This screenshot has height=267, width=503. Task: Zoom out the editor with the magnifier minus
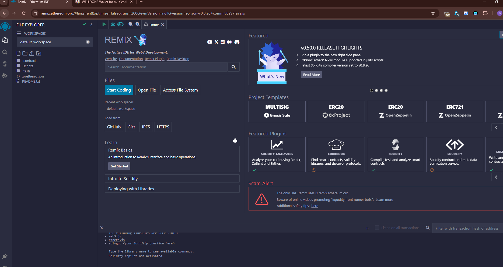coord(131,24)
